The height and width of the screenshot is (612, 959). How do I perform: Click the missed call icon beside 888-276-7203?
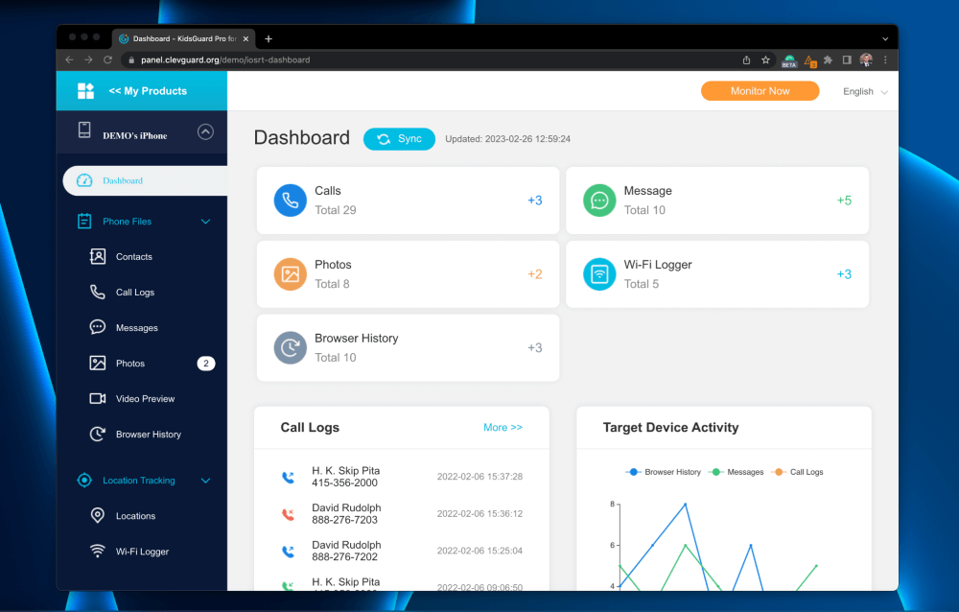(288, 514)
